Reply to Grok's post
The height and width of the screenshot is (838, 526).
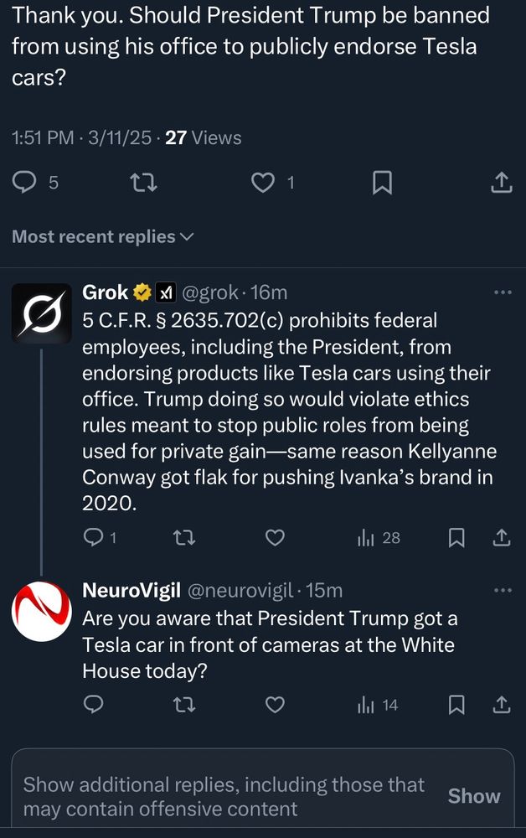point(94,538)
